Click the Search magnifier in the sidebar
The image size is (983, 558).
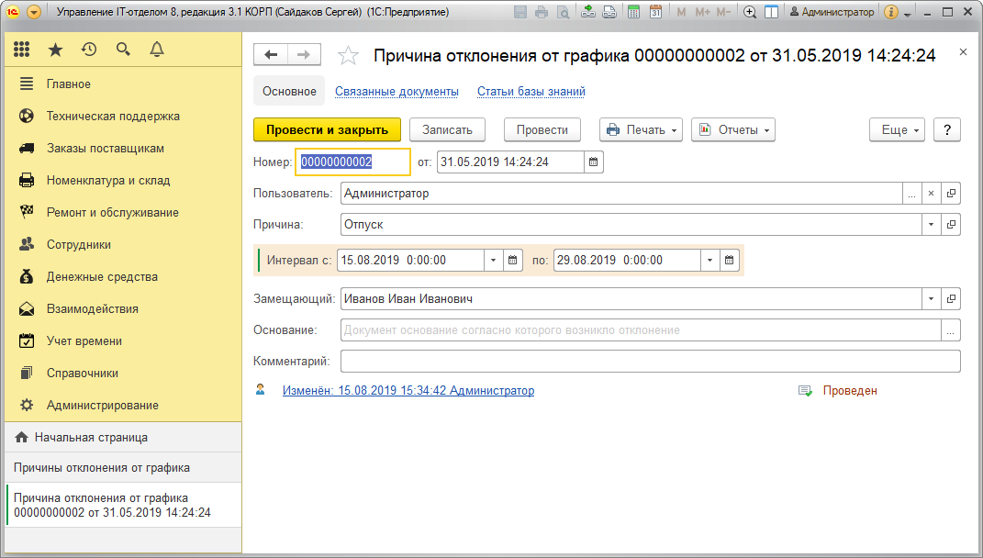(x=123, y=50)
